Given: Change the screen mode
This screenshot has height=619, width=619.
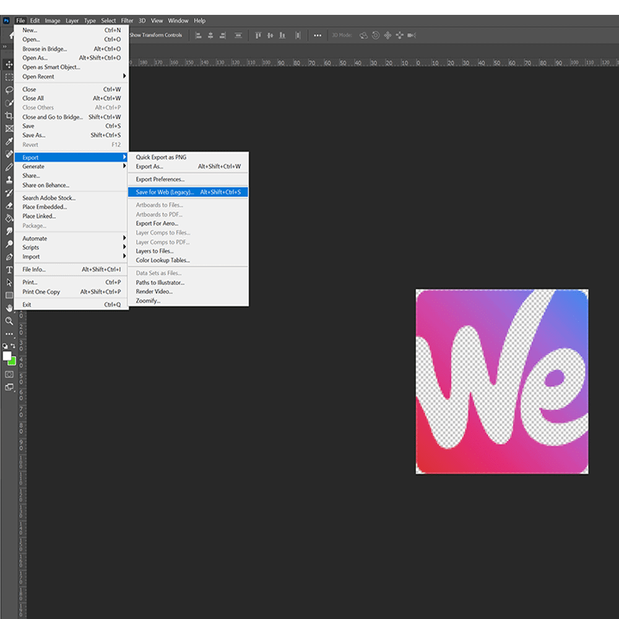Looking at the screenshot, I should (9, 387).
